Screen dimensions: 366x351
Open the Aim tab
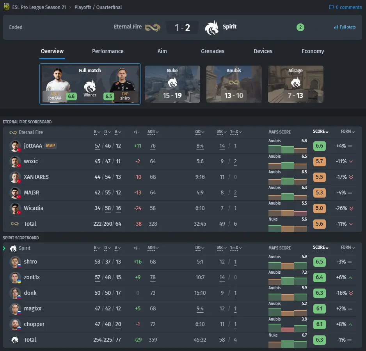tap(162, 51)
